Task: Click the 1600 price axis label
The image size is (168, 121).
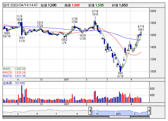Action: (153, 35)
